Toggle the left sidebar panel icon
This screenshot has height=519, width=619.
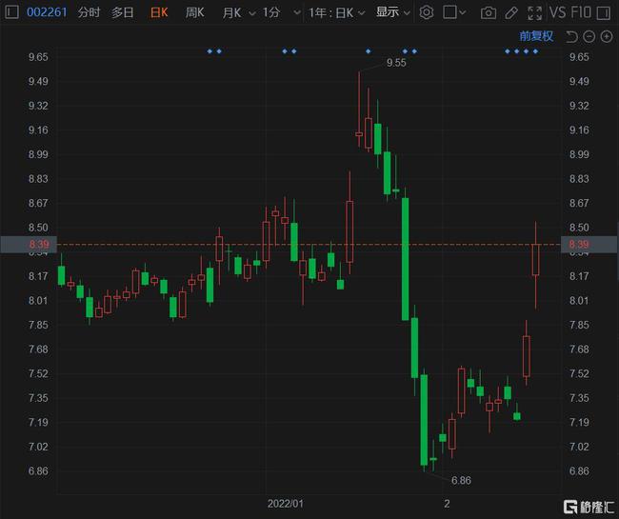point(11,12)
